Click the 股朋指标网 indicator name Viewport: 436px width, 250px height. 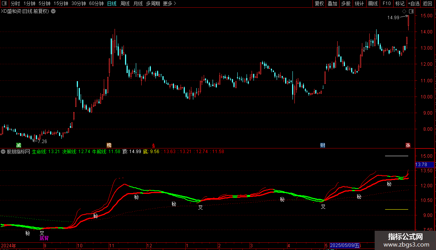pyautogui.click(x=19, y=152)
